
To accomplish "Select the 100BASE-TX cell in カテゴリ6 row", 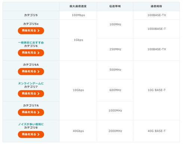I will (x=156, y=49).
